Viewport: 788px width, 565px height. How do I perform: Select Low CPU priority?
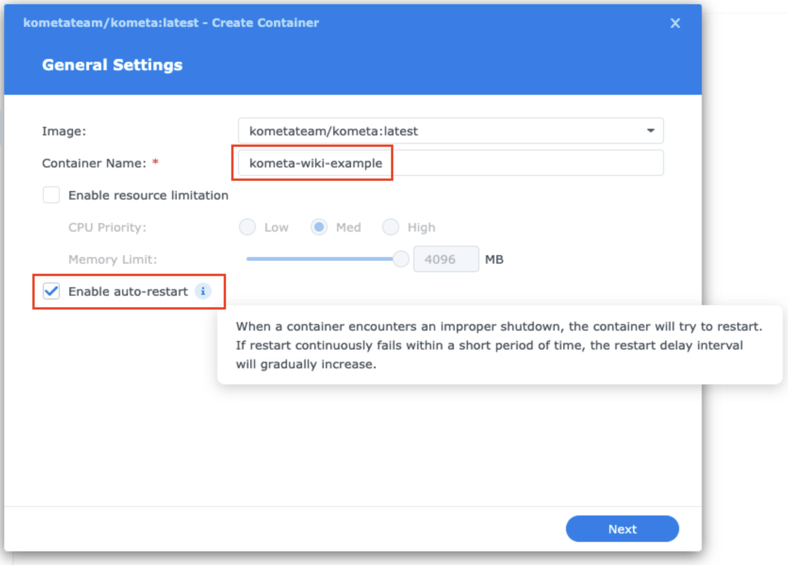point(247,227)
